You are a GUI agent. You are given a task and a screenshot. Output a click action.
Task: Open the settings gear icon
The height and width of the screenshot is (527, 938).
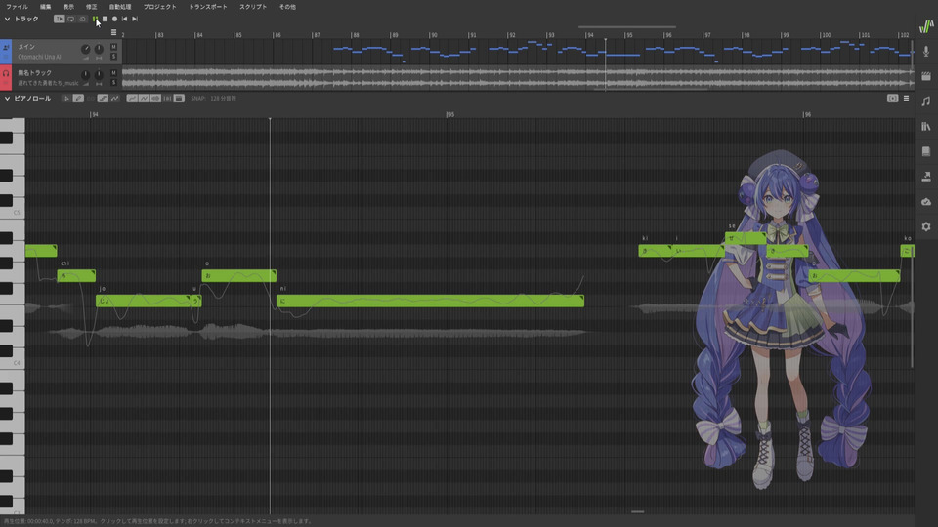pyautogui.click(x=926, y=227)
